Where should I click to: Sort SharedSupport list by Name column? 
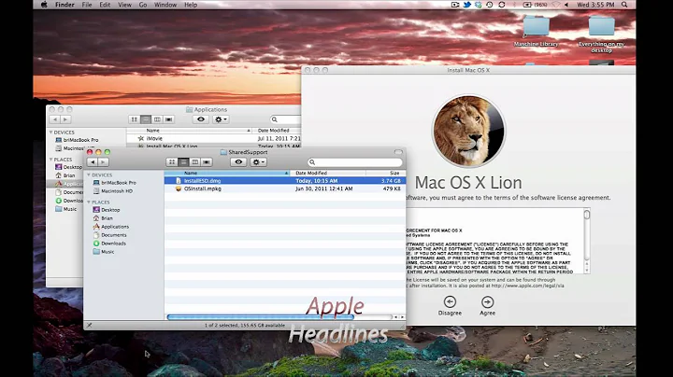click(x=227, y=173)
